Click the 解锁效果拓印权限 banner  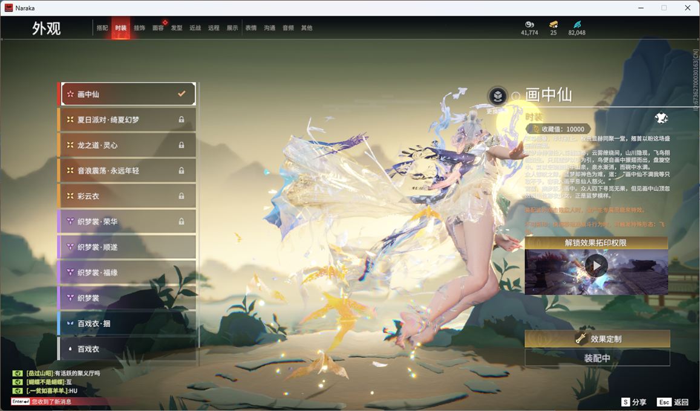click(x=596, y=242)
